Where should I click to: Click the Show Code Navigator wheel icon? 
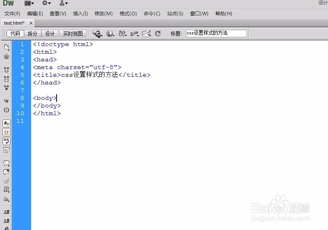tap(6, 57)
